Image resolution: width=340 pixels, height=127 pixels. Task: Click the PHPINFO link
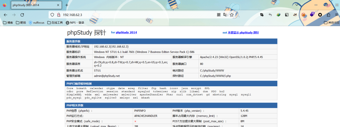140,110
